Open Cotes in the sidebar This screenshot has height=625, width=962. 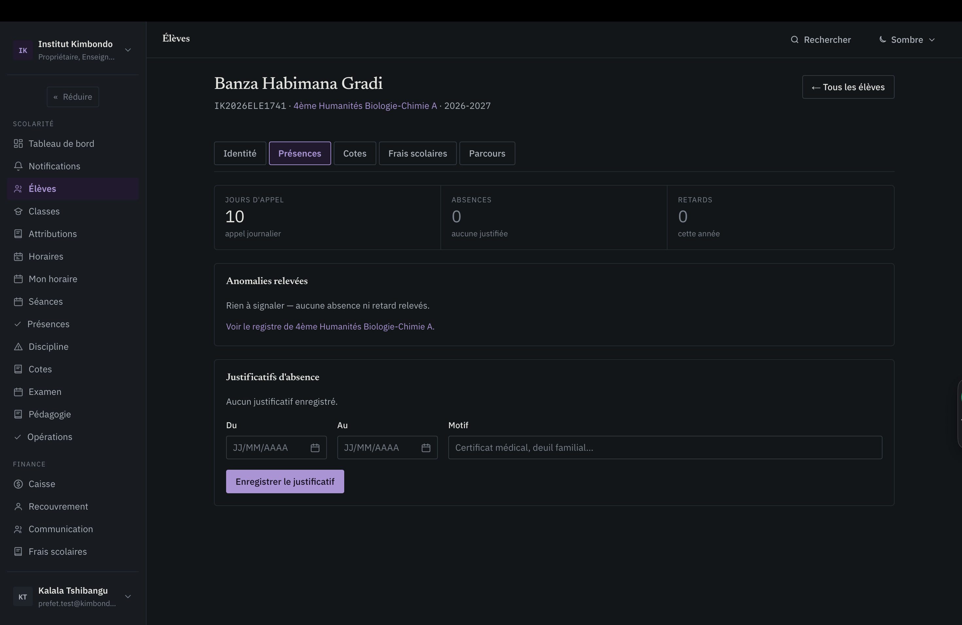tap(73, 369)
